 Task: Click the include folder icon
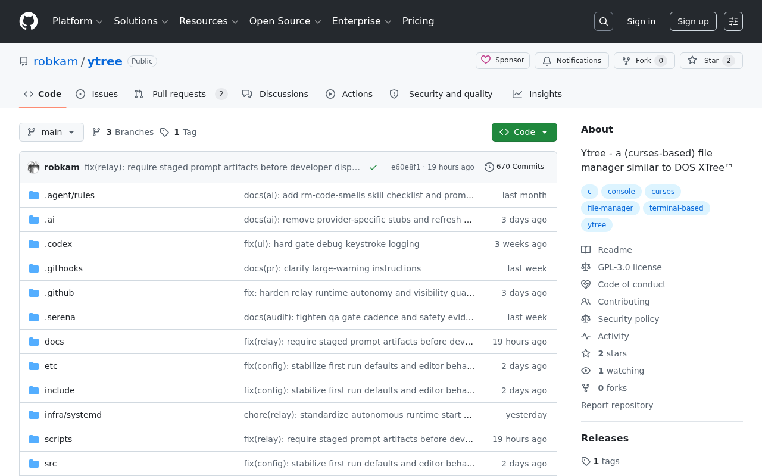34,390
